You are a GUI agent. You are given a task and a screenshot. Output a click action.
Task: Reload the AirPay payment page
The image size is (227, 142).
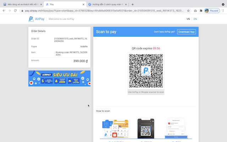coord(15,11)
